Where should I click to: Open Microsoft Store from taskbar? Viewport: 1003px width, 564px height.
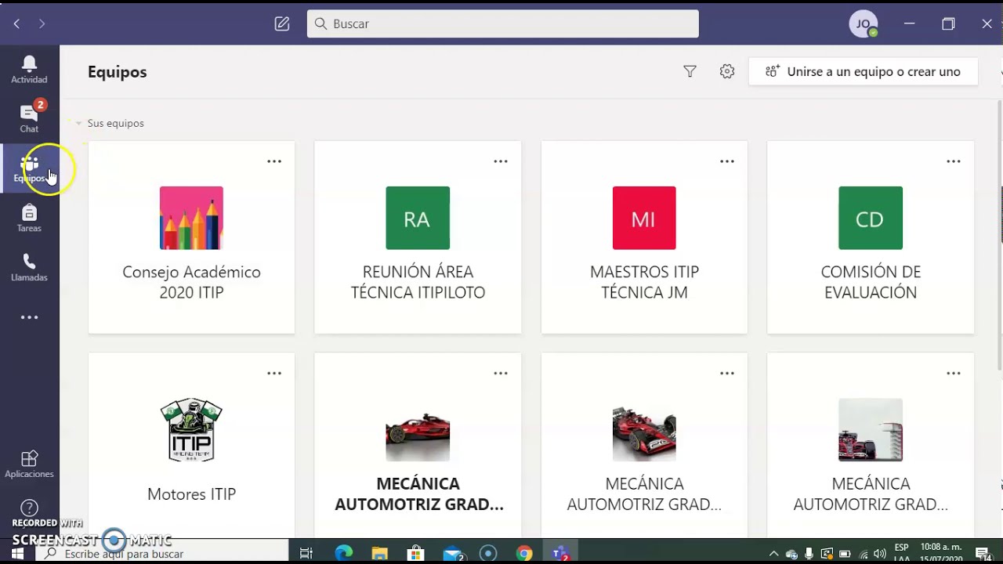pos(416,554)
